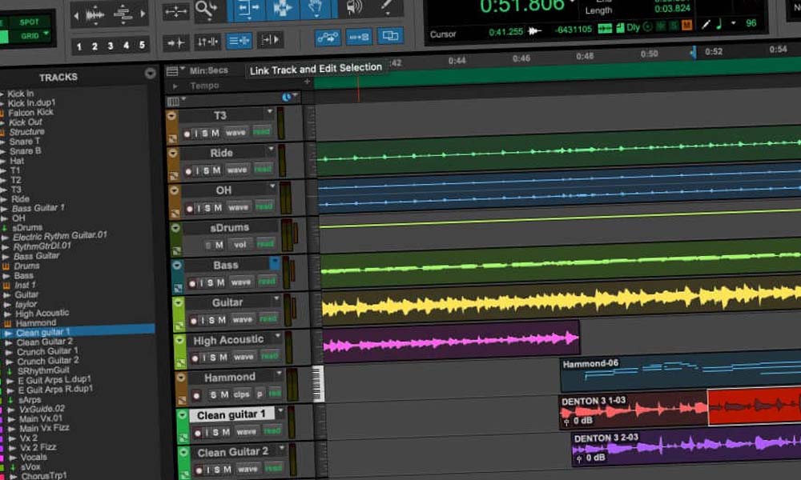Open sDrums track view selector 'vol'
The width and height of the screenshot is (801, 480).
240,245
